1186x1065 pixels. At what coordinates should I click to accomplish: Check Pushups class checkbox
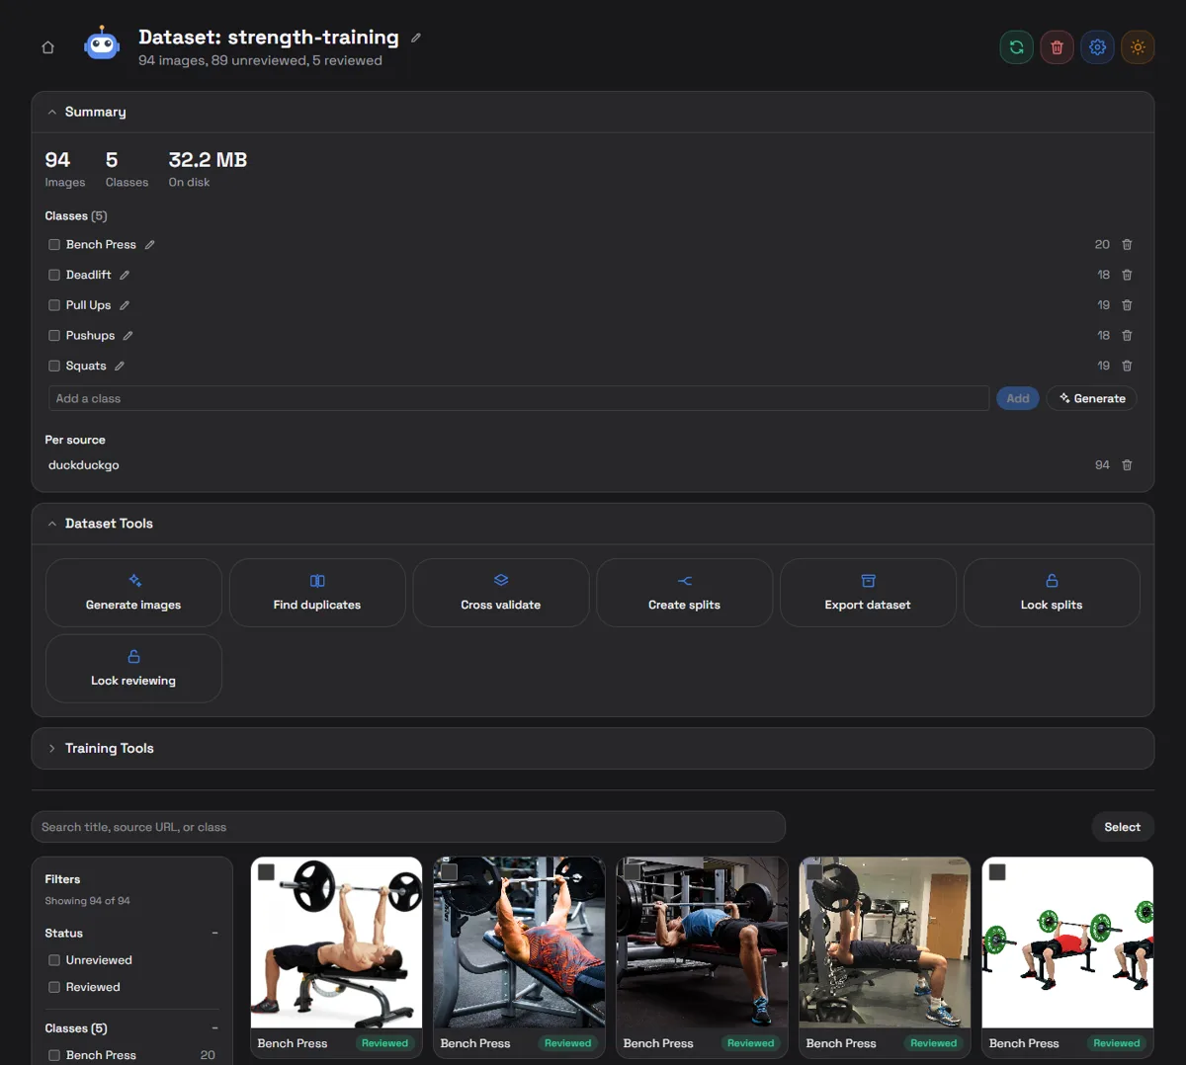(54, 336)
